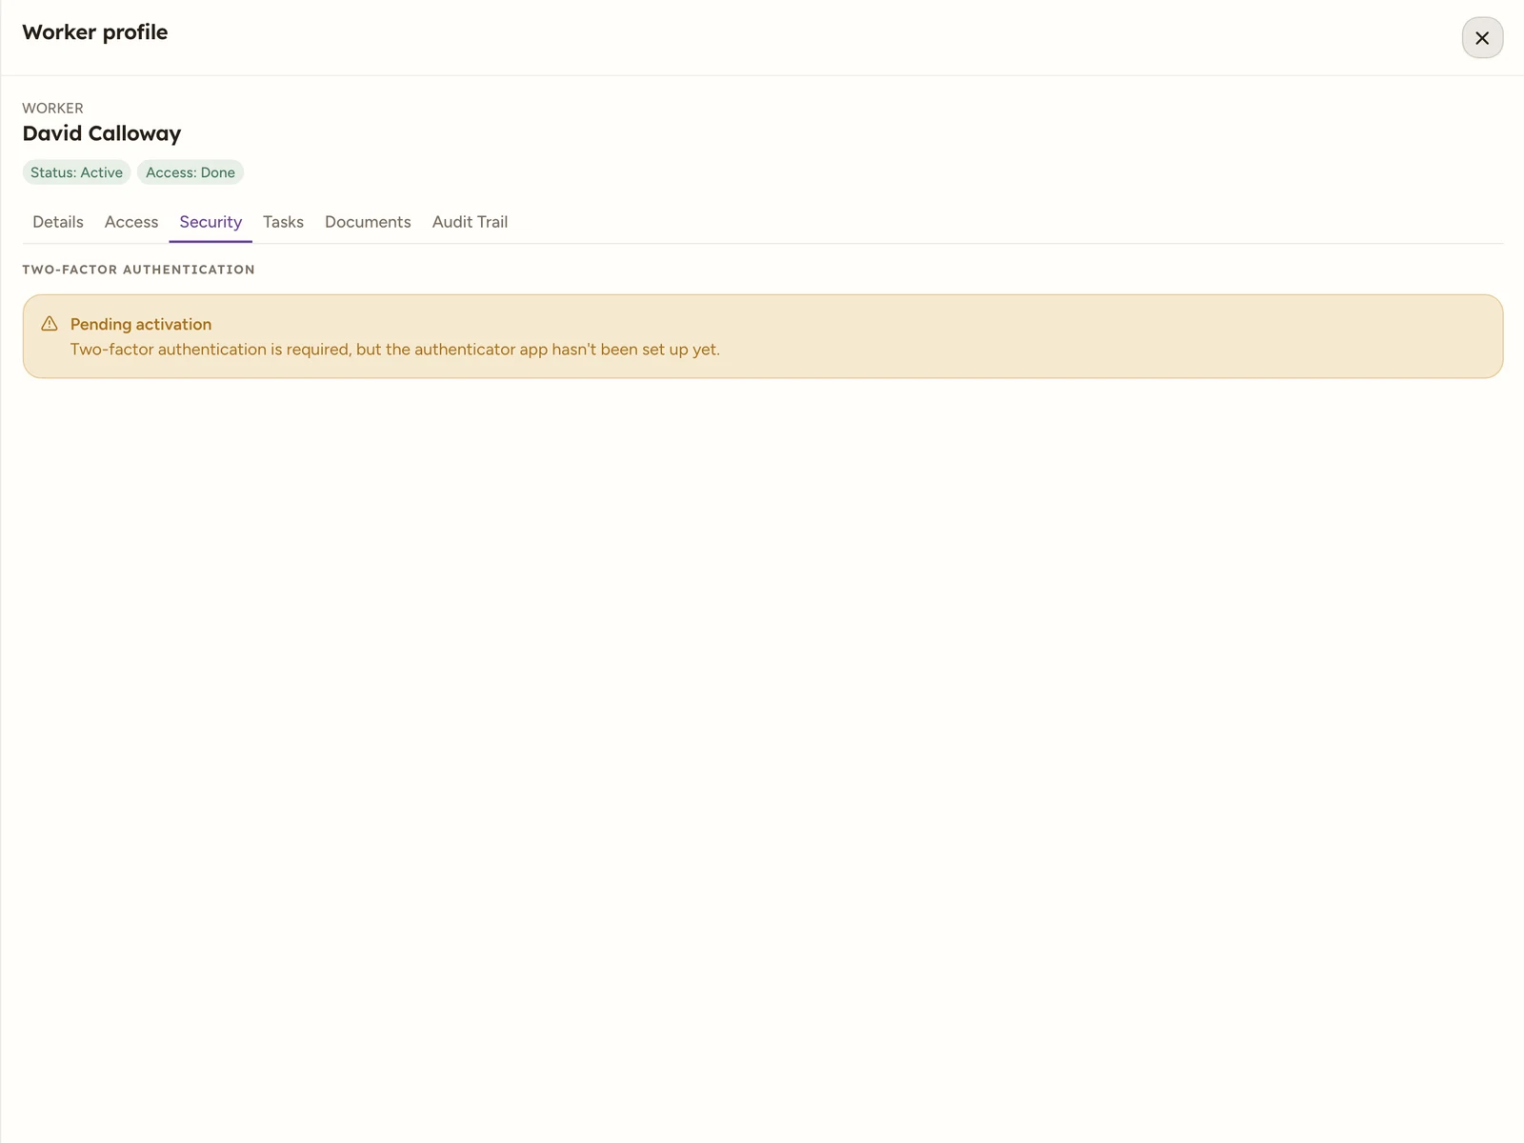
Task: Close the Worker profile panel
Action: coord(1482,38)
